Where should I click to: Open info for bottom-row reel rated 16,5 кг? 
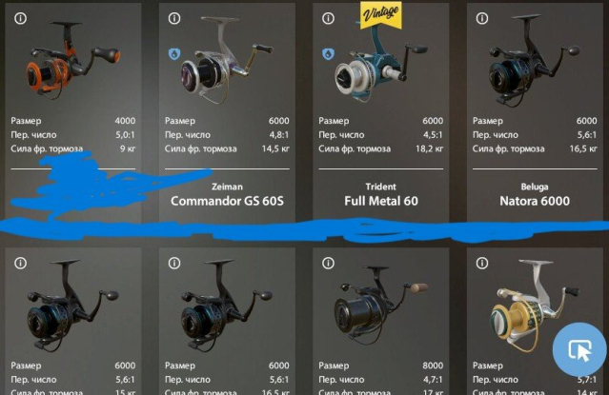tap(174, 263)
